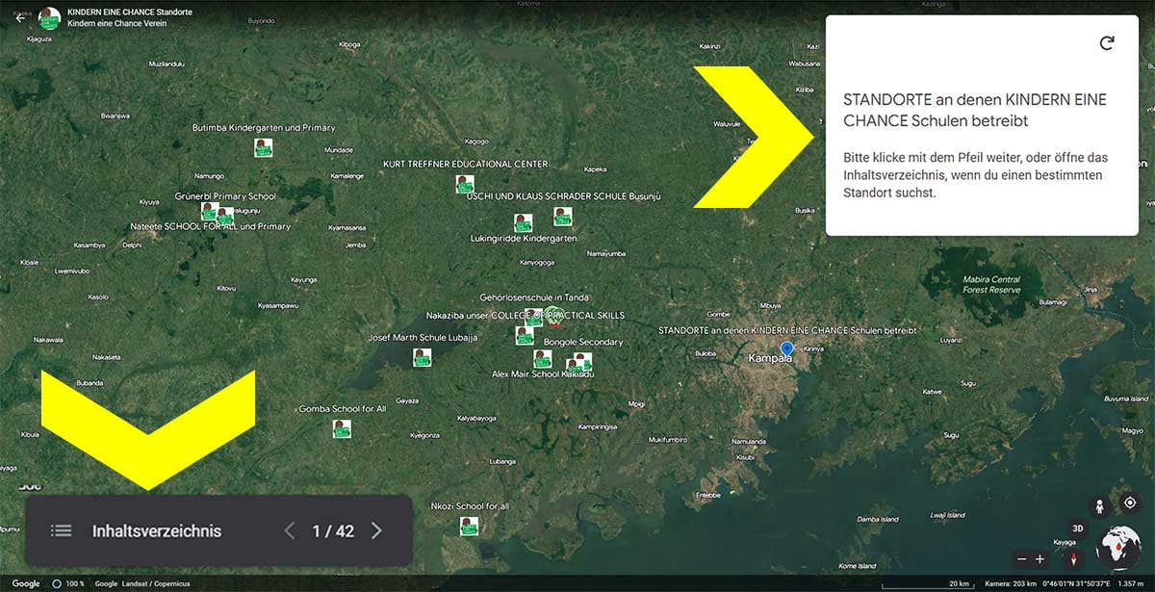
Task: Click the Gehörlosenschule in Tanda label
Action: click(534, 298)
